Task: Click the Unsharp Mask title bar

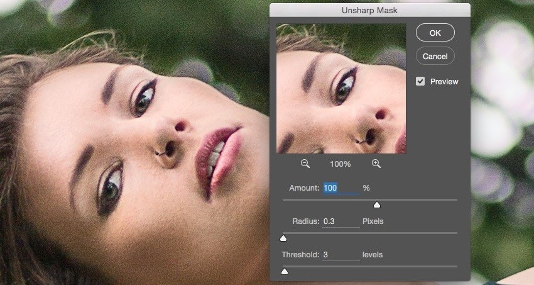Action: tap(369, 11)
